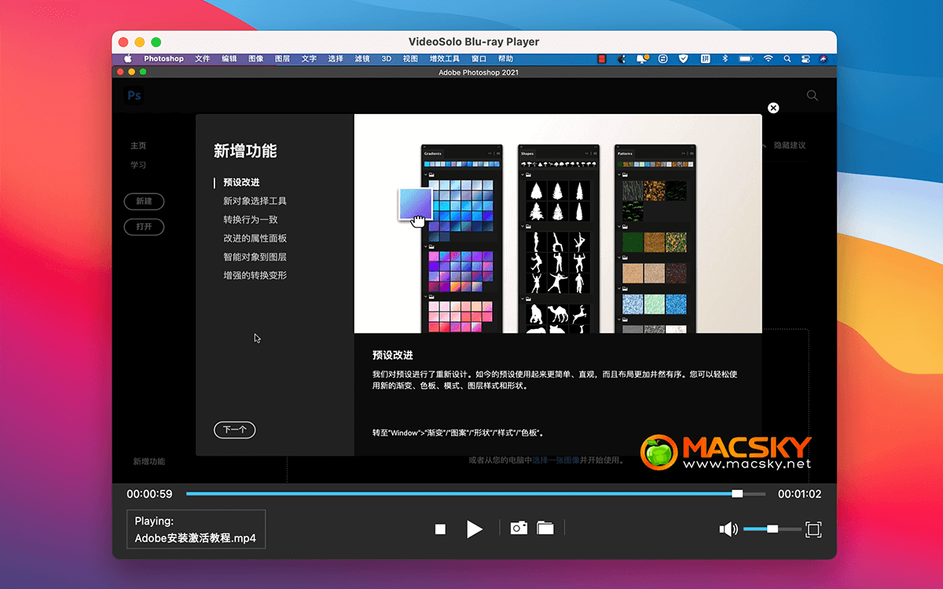The image size is (943, 589).
Task: Close the 新增功能 dialog with the X
Action: click(773, 108)
